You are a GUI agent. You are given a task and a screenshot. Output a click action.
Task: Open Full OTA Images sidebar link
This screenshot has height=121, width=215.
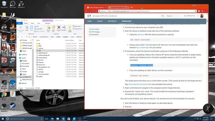[94, 32]
